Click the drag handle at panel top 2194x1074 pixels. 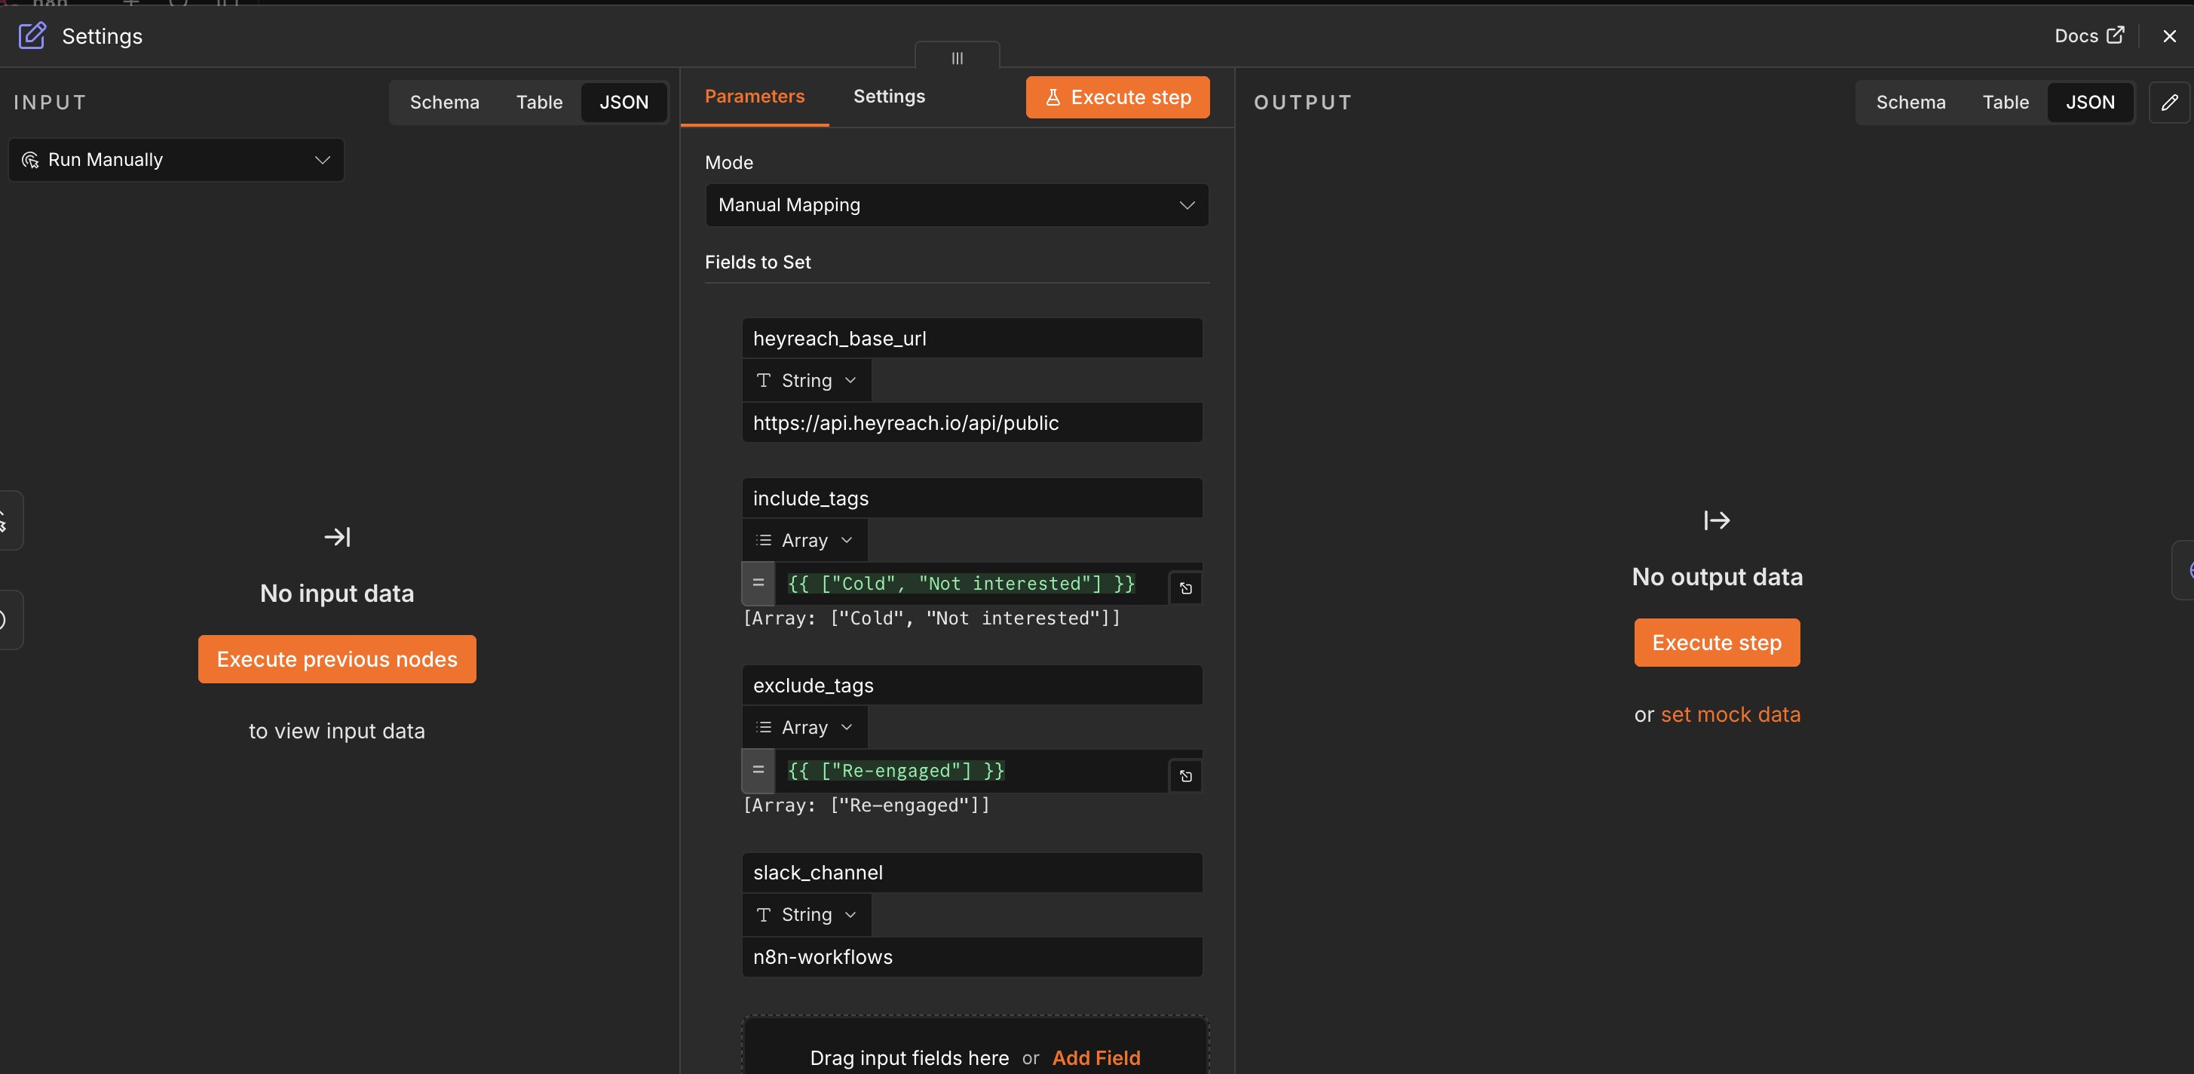tap(958, 58)
